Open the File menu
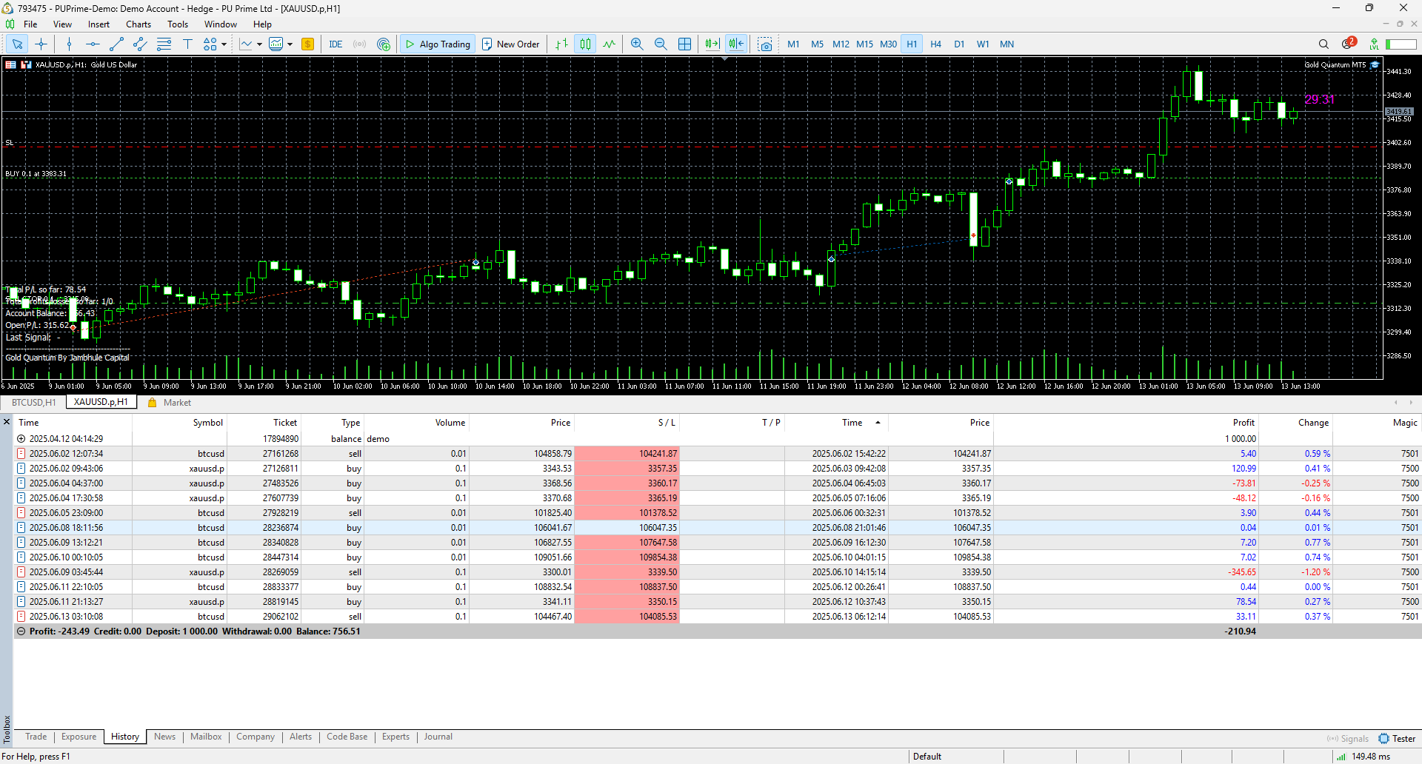 tap(30, 24)
